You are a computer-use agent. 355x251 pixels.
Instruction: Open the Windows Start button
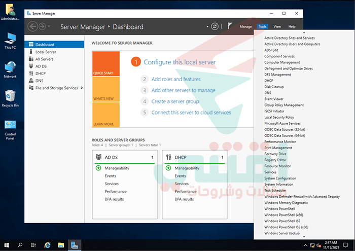(7, 245)
